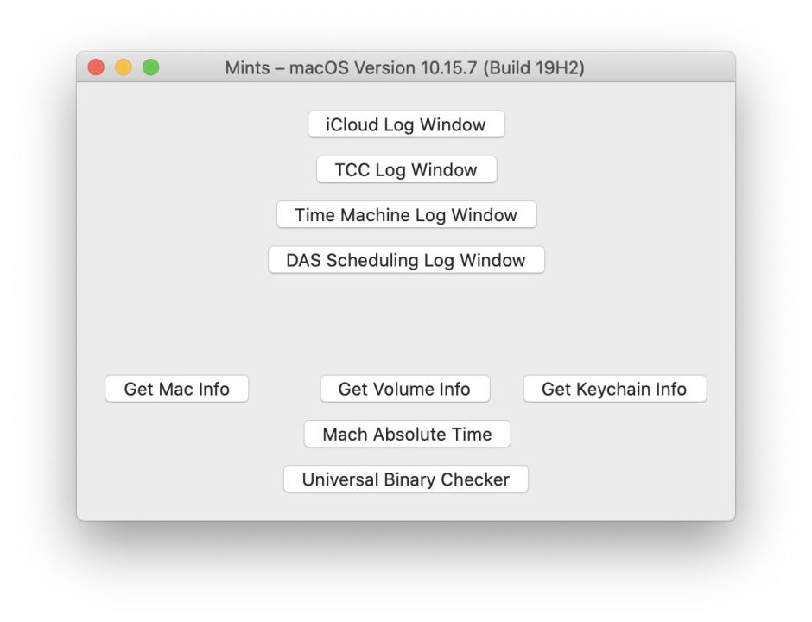Open the iCloud Log Window
This screenshot has height=622, width=812.
(x=406, y=124)
